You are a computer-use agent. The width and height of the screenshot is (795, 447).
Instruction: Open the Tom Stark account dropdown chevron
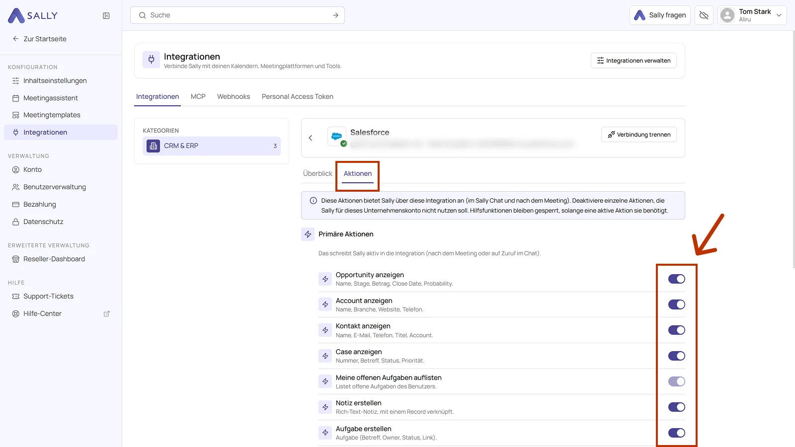779,15
